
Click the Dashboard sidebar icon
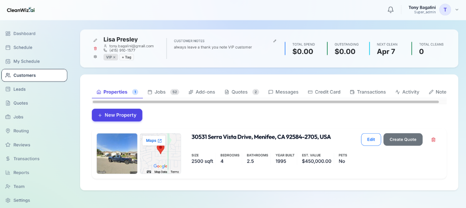click(x=8, y=34)
